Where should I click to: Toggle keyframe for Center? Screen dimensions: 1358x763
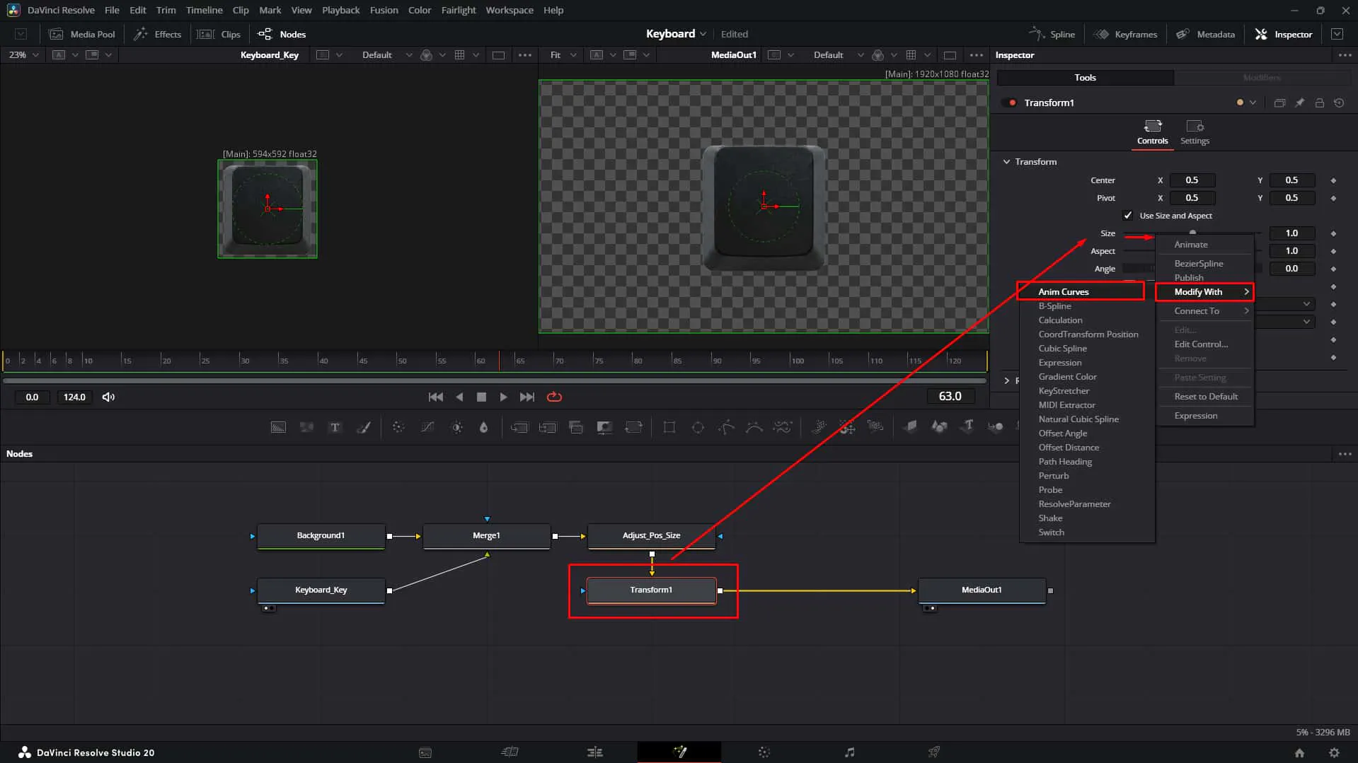point(1333,180)
